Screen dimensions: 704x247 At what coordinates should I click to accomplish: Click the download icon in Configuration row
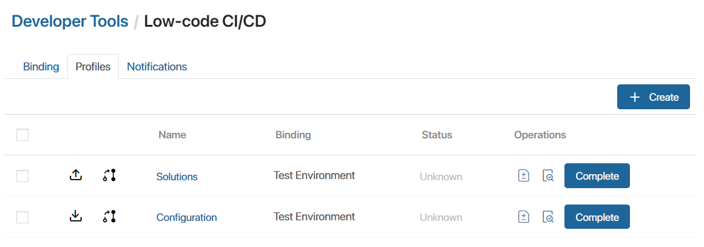[76, 217]
